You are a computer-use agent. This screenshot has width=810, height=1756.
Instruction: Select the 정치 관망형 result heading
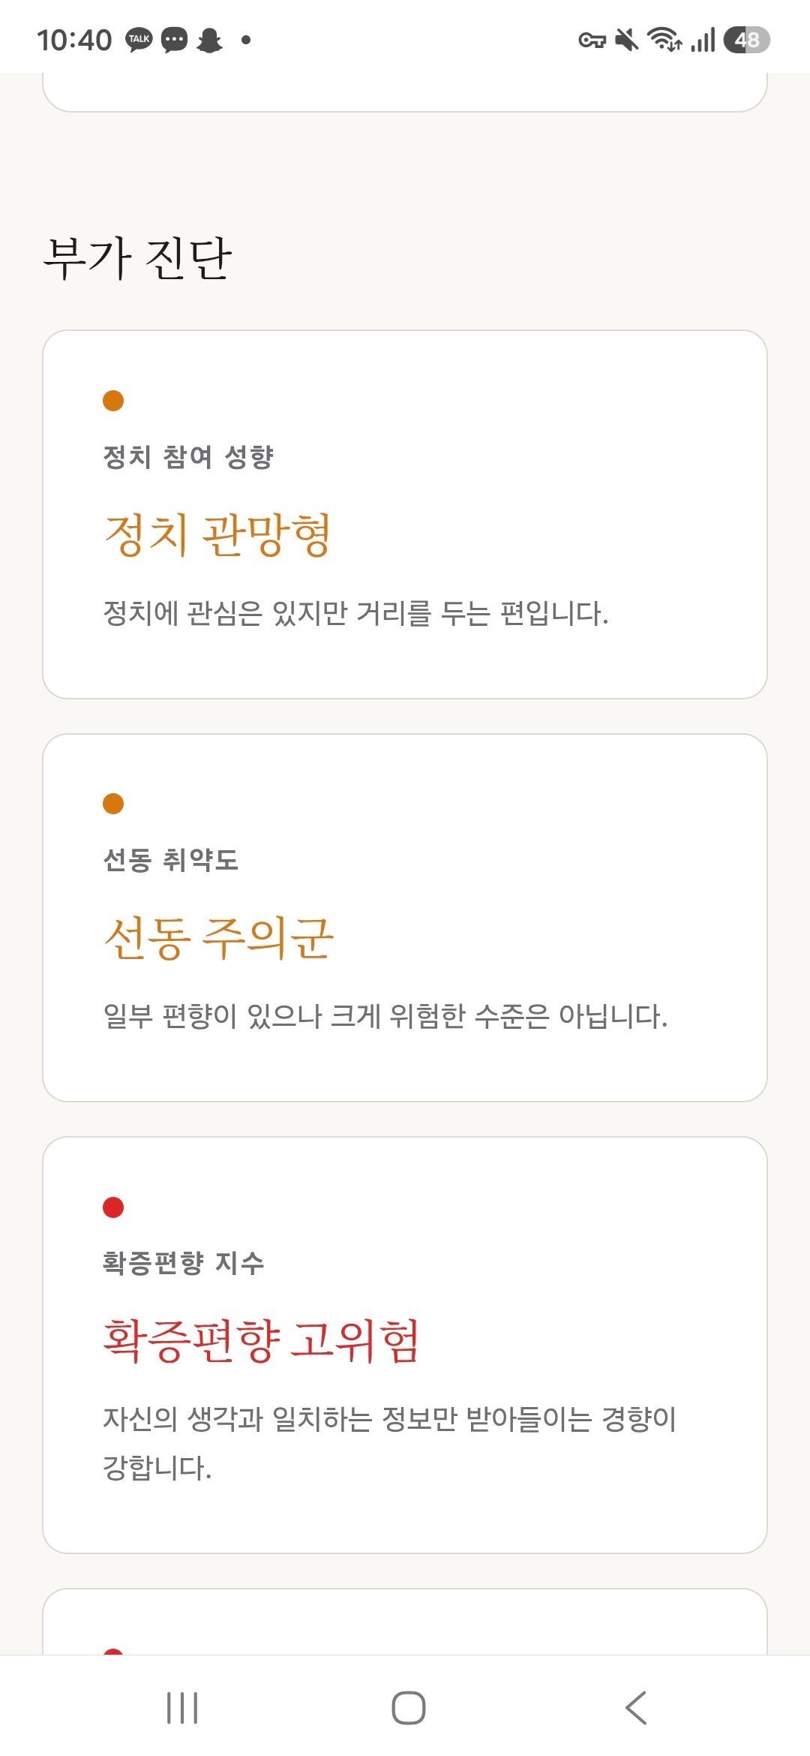click(x=217, y=536)
